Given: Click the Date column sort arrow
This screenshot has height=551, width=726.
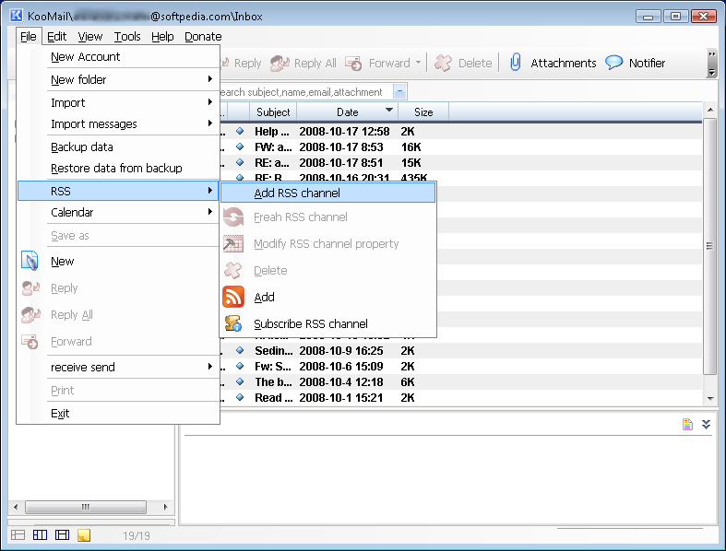Looking at the screenshot, I should [x=389, y=110].
